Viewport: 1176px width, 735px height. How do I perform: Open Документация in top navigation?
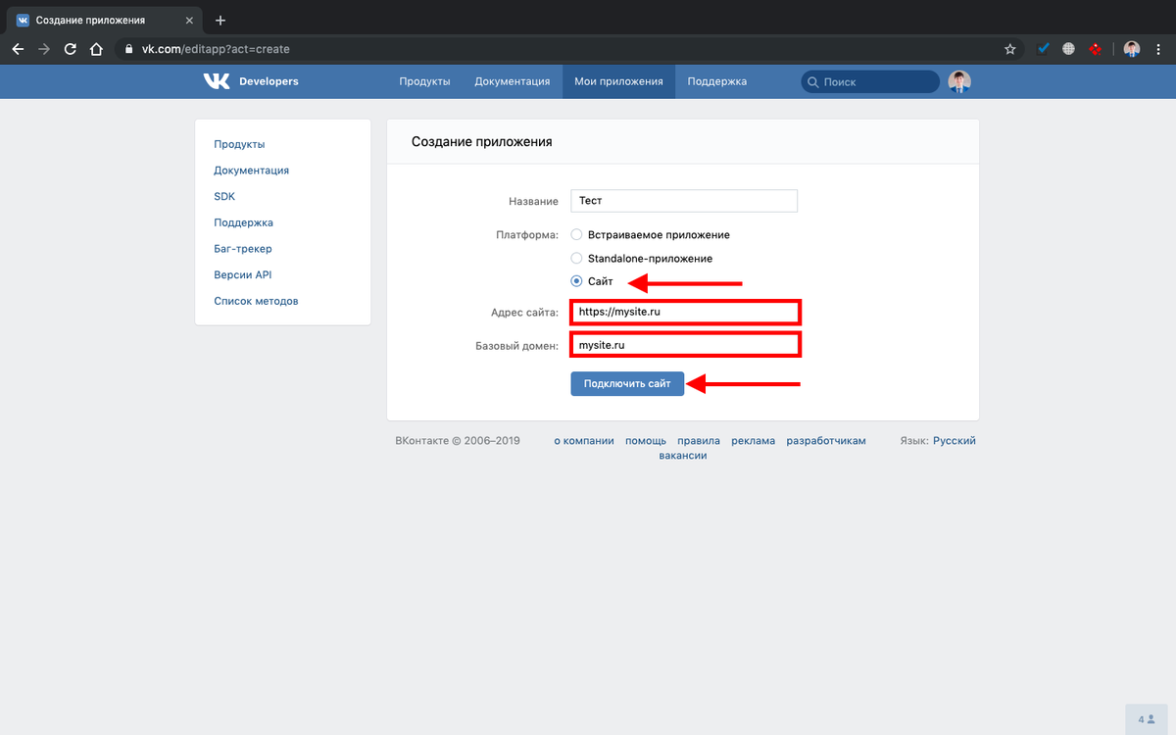pos(513,81)
